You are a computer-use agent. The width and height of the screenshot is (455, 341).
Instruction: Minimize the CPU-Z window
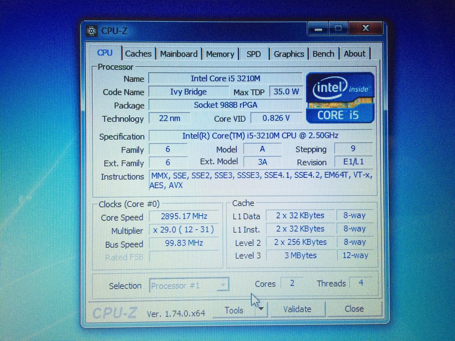pyautogui.click(x=318, y=29)
